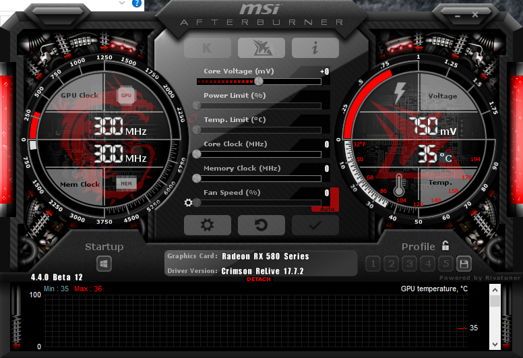Click the DETACH monitor link
Screen dimensions: 523x358
click(x=259, y=279)
